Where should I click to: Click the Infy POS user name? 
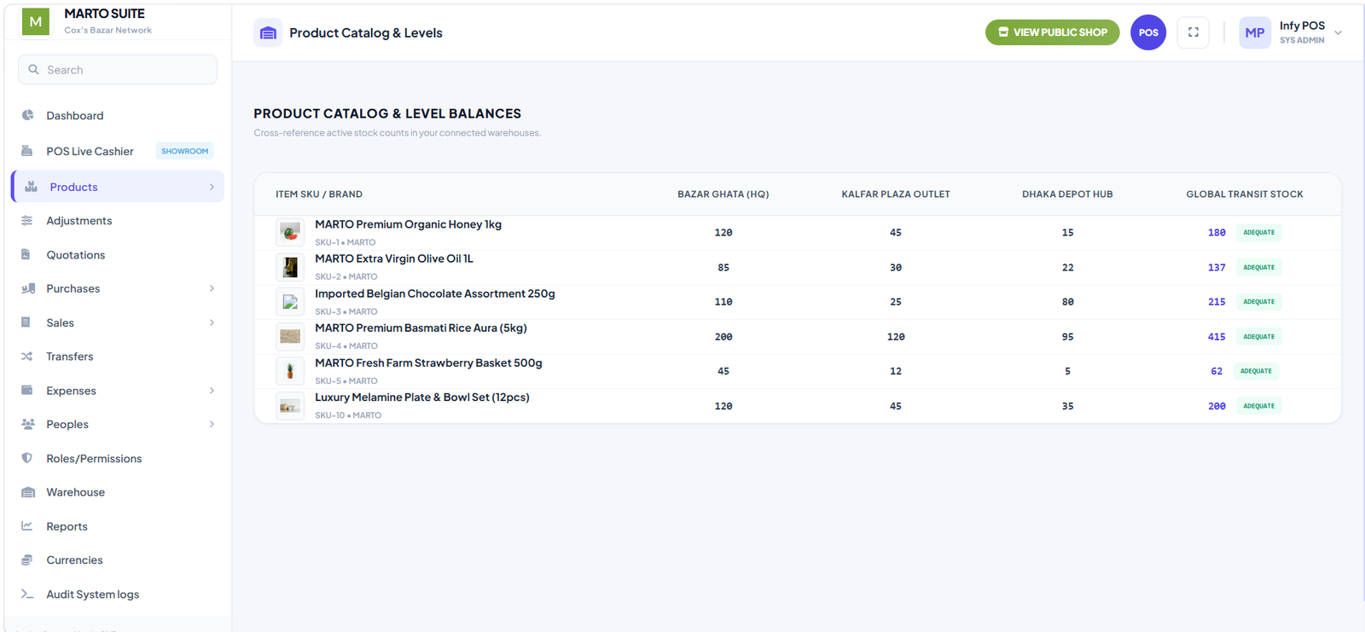[x=1302, y=26]
